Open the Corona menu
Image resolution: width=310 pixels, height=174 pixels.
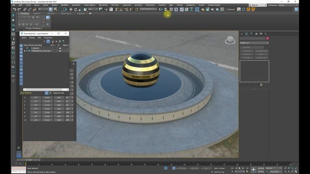(180, 5)
